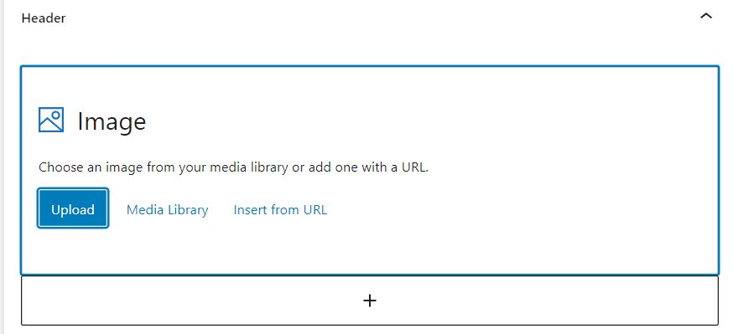Image resolution: width=733 pixels, height=334 pixels.
Task: Upload an image file
Action: click(x=73, y=208)
